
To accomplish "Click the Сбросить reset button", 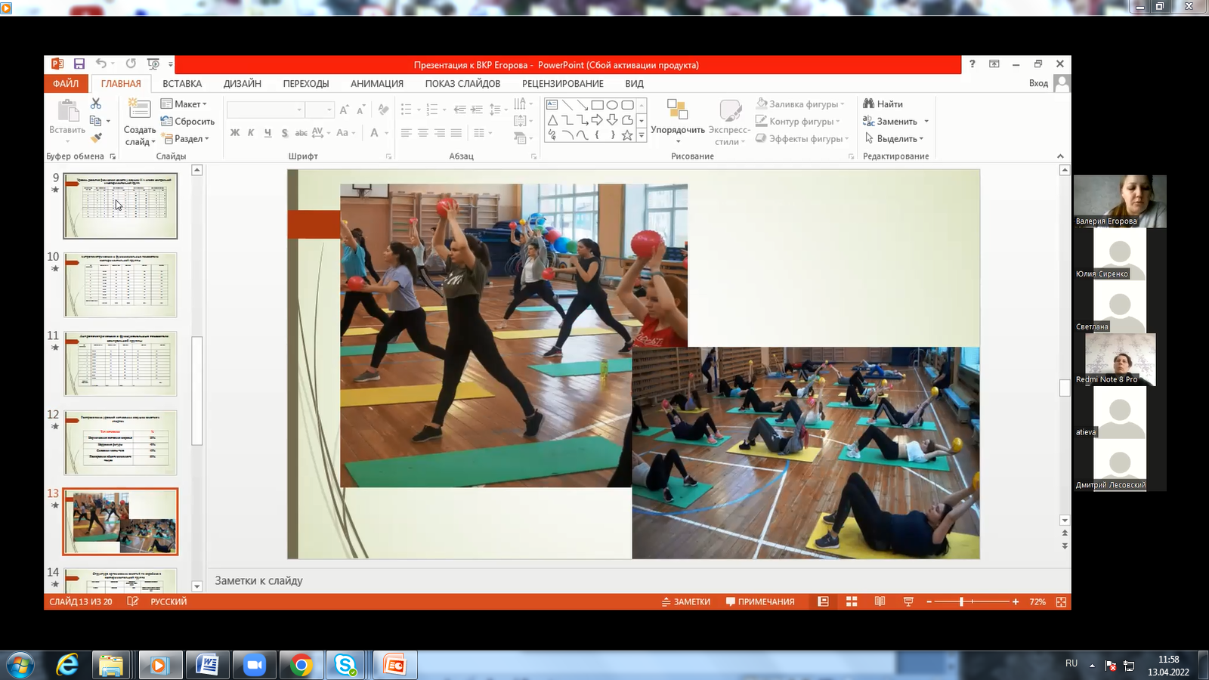I will pyautogui.click(x=188, y=121).
